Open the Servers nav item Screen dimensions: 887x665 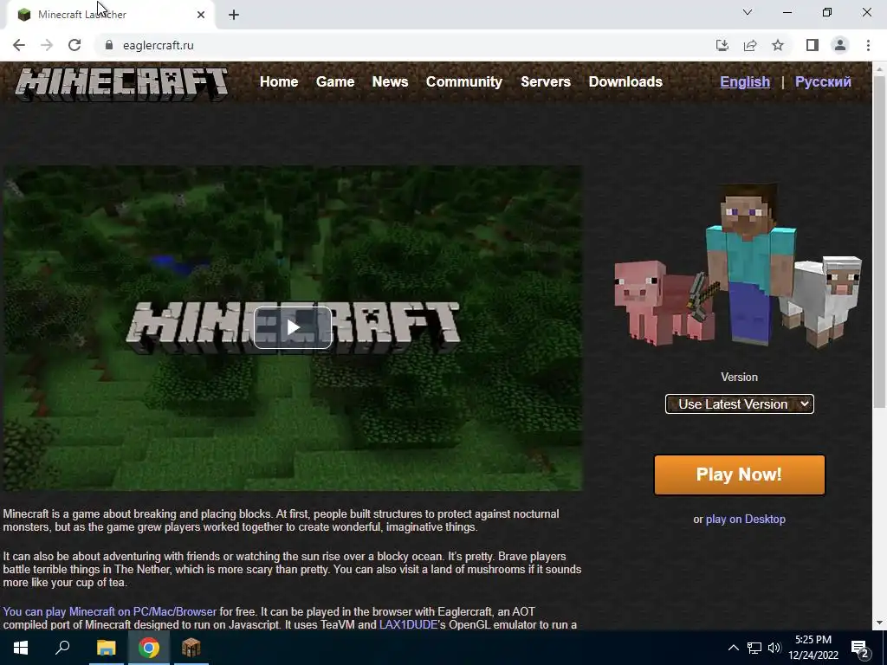click(546, 82)
